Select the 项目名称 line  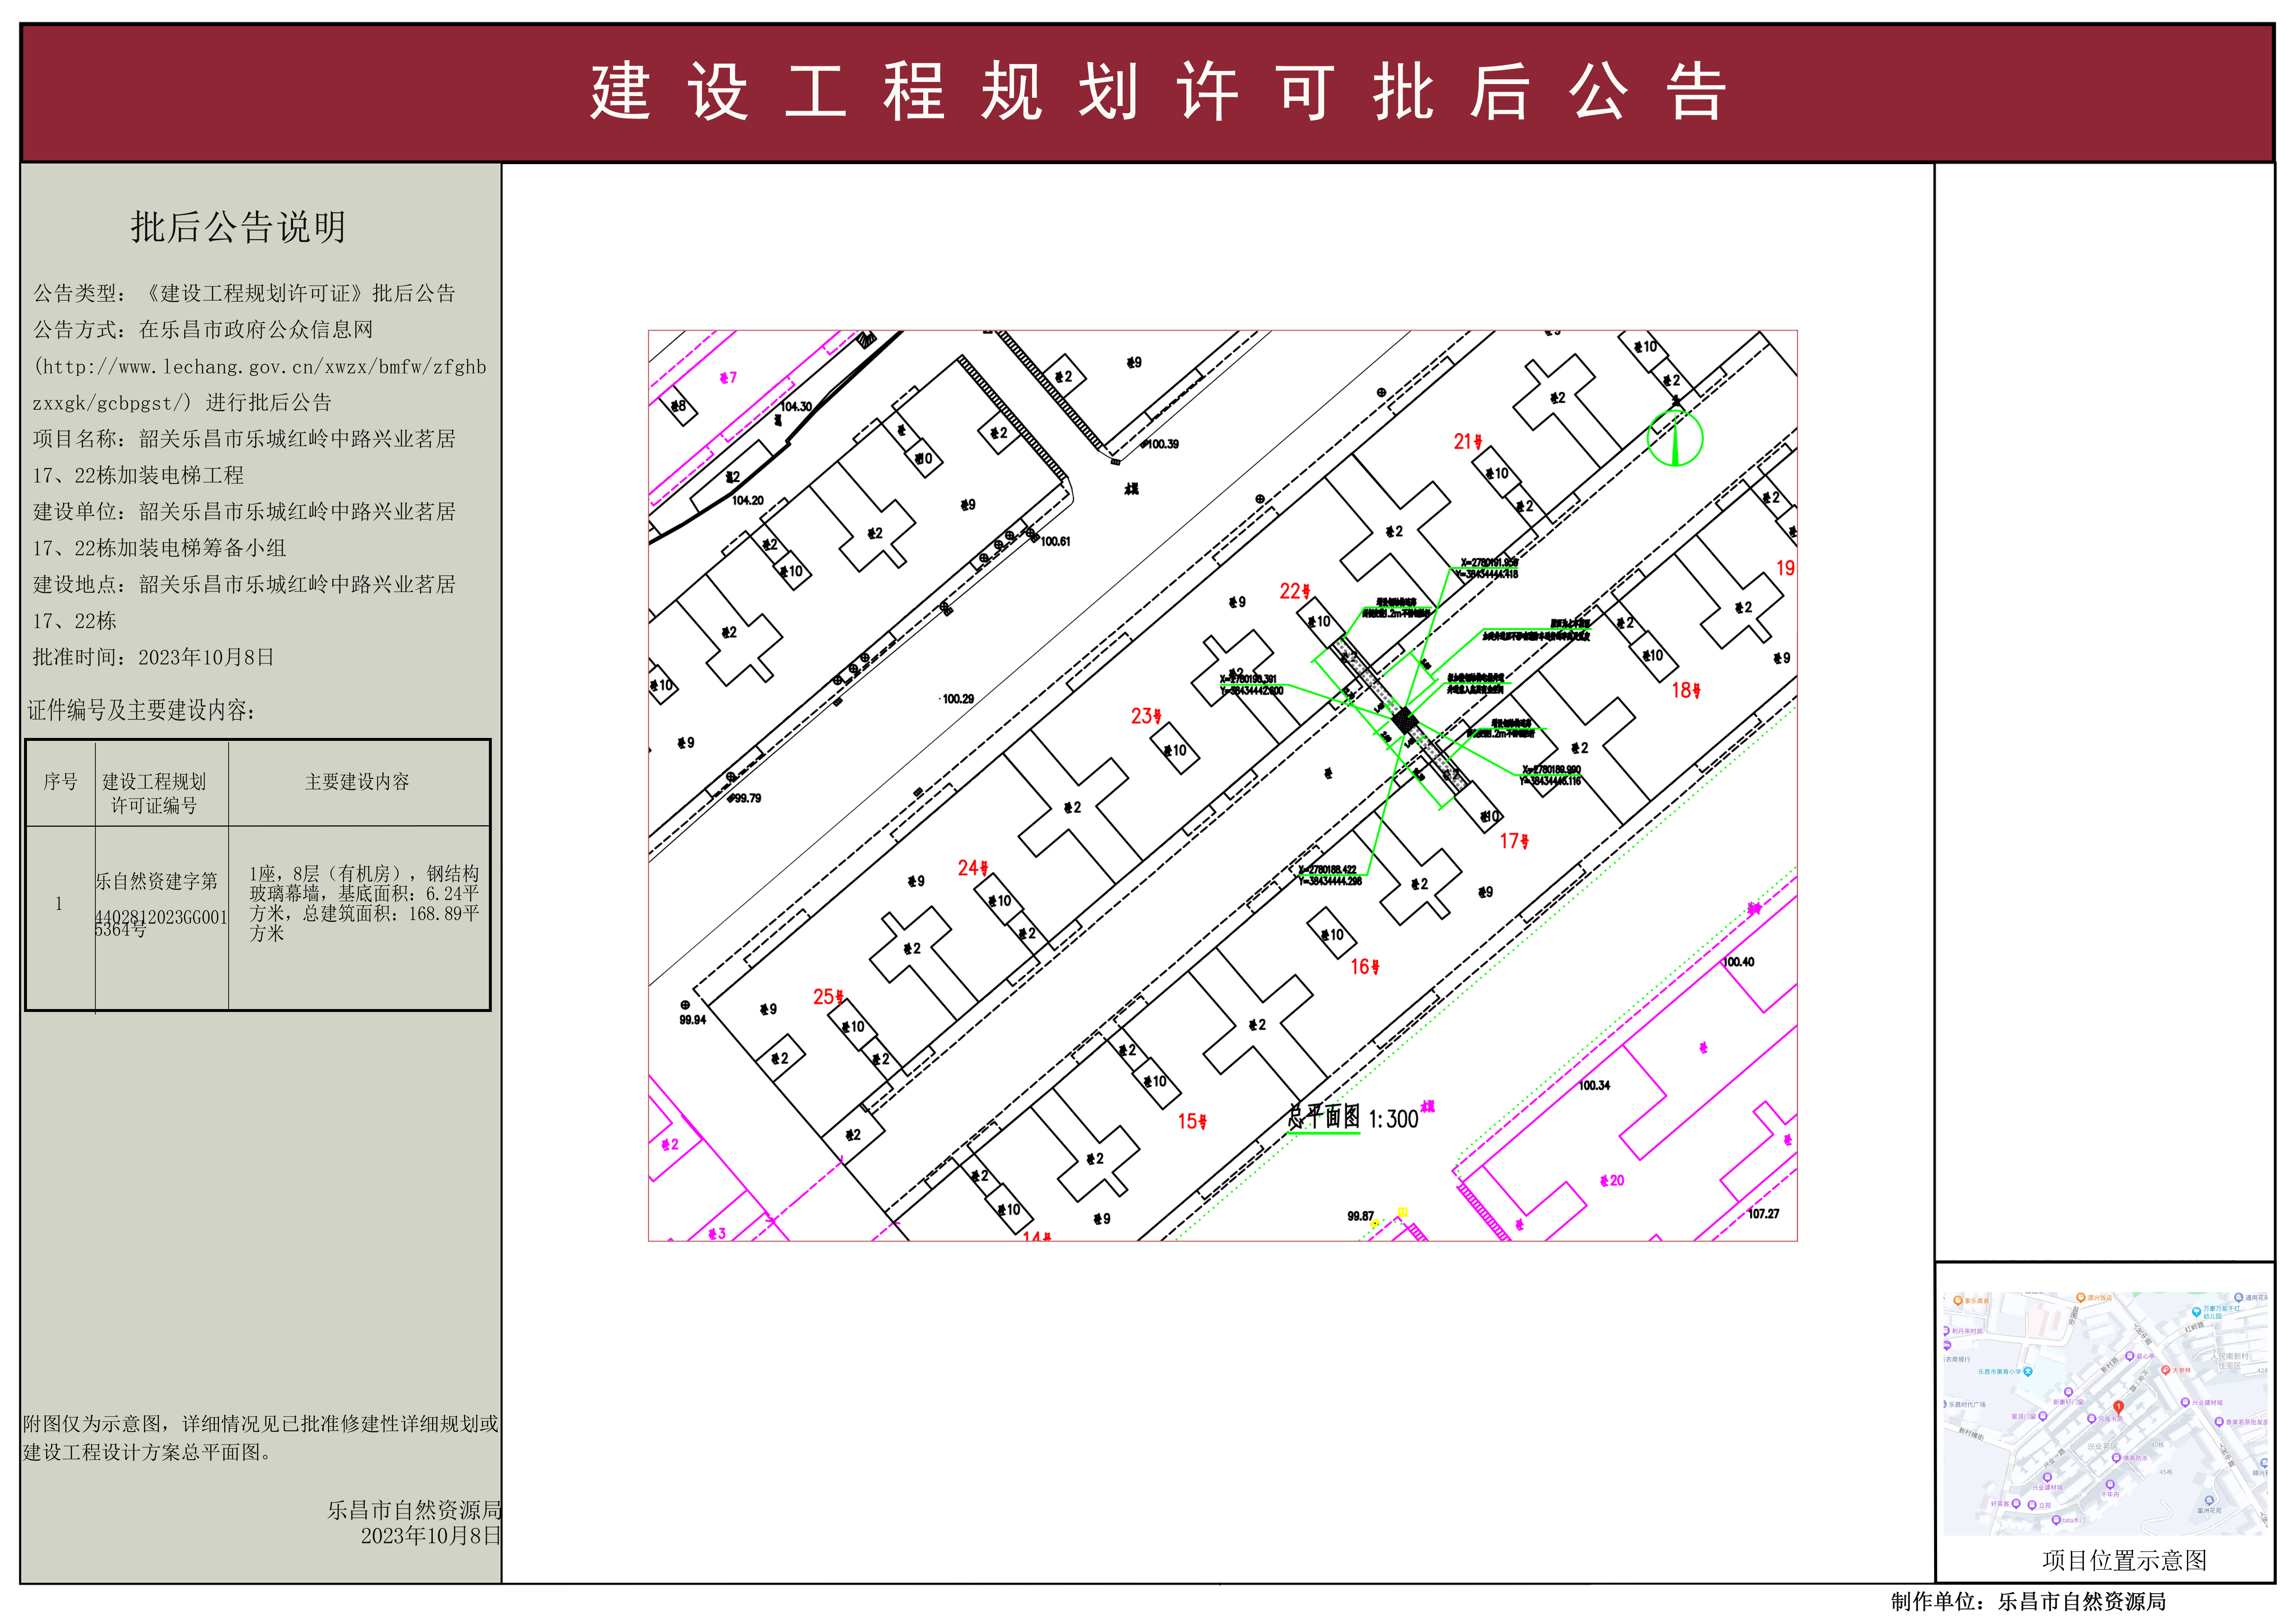pyautogui.click(x=244, y=439)
